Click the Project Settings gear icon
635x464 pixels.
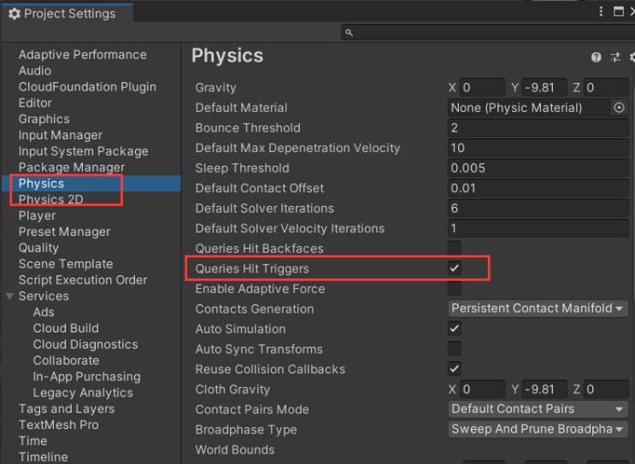coord(13,14)
